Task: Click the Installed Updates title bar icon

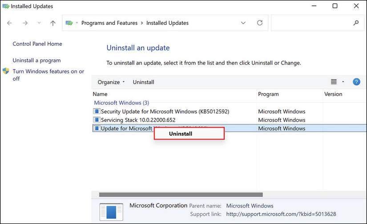Action: pyautogui.click(x=6, y=6)
